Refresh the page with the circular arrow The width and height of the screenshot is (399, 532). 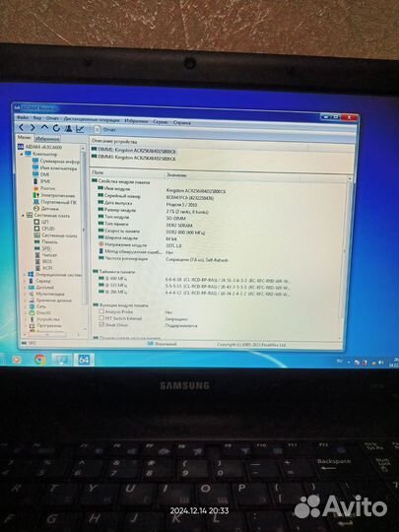click(56, 128)
